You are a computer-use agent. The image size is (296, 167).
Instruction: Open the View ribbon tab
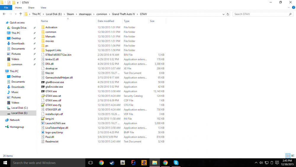tap(44, 8)
